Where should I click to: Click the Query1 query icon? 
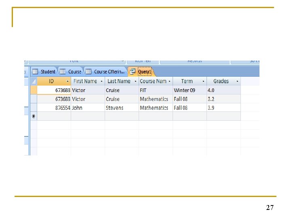[x=133, y=71]
